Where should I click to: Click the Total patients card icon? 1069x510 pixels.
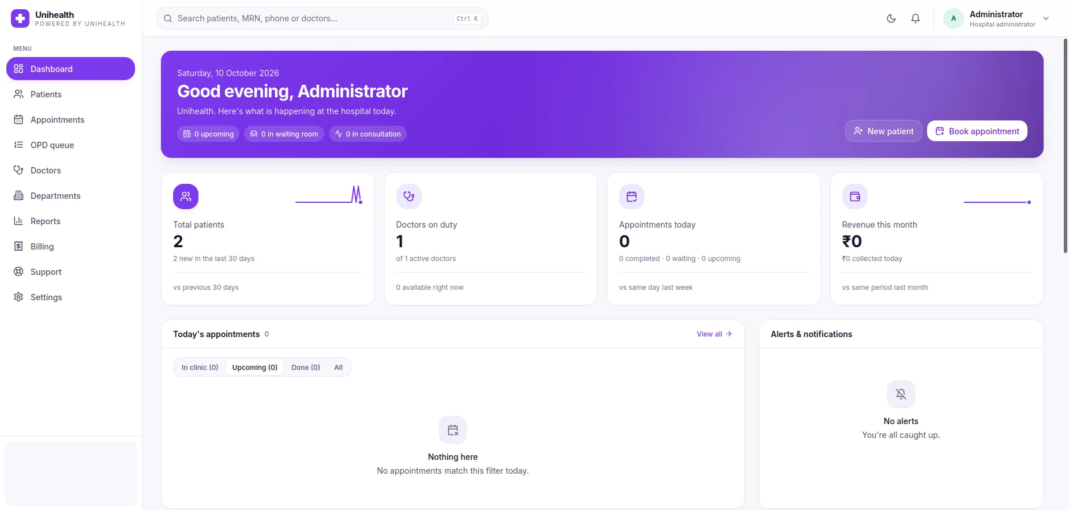[x=186, y=197]
